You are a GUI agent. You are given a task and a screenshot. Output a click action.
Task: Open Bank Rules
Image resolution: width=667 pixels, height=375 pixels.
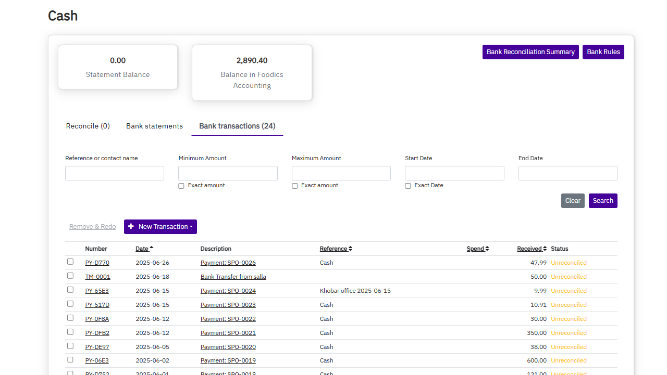point(603,52)
